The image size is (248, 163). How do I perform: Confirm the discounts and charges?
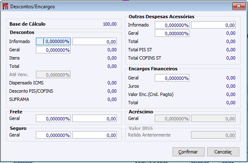188,152
